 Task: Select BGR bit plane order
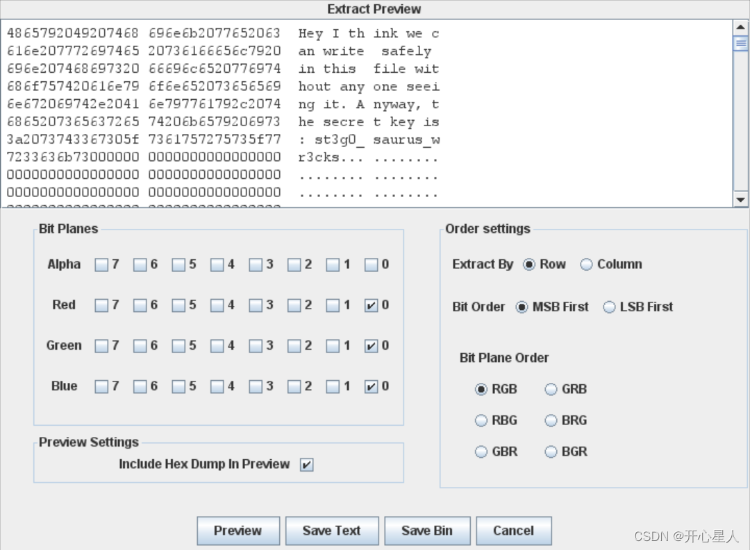[x=551, y=452]
